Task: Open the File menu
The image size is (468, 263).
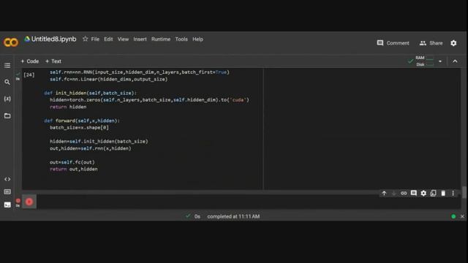Action: [95, 39]
